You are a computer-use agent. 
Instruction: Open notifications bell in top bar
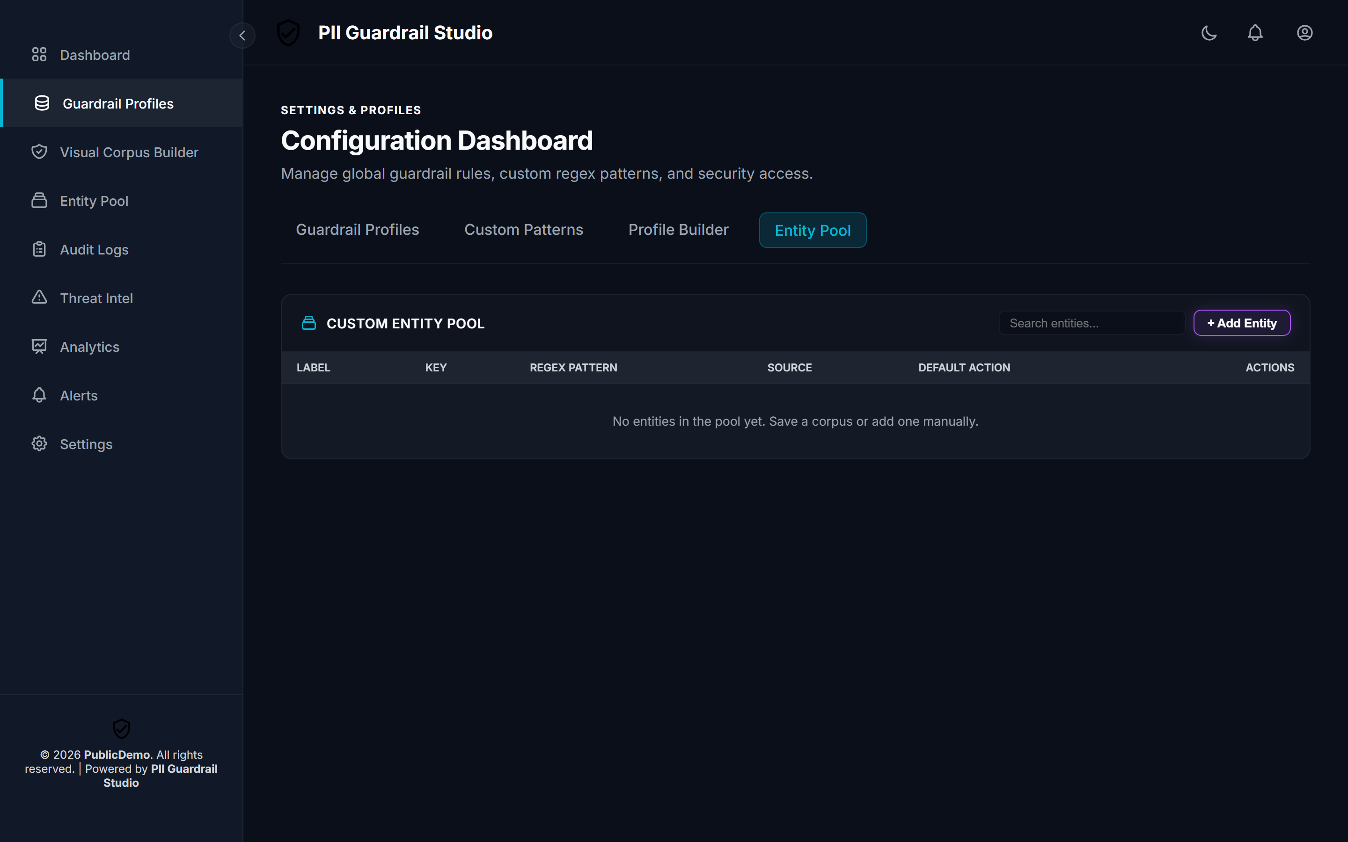[1255, 33]
